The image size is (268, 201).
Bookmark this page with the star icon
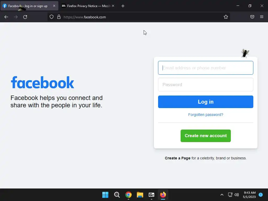pyautogui.click(x=226, y=17)
